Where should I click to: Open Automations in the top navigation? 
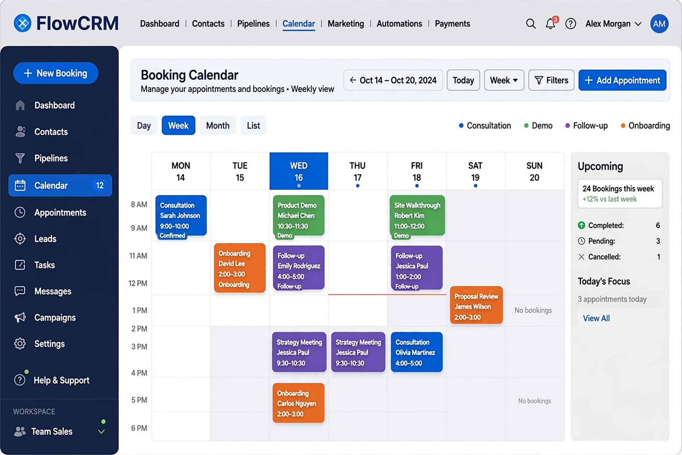tap(399, 24)
